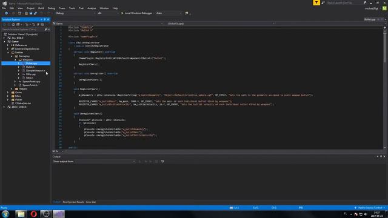Open the Debug configuration dropdown
388x218 pixels.
tap(75, 13)
